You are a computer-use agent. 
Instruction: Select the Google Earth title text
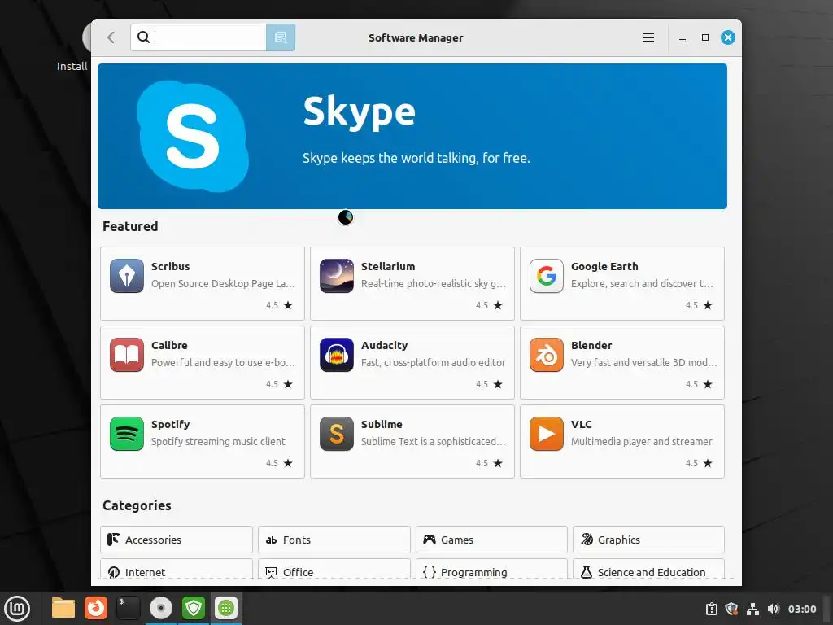pyautogui.click(x=604, y=266)
